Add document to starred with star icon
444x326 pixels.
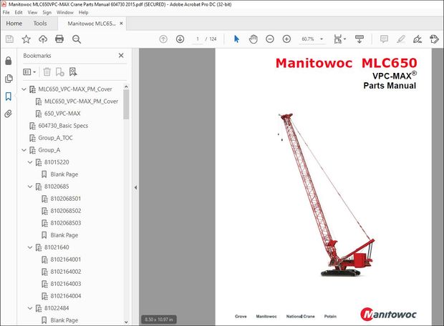[26, 39]
